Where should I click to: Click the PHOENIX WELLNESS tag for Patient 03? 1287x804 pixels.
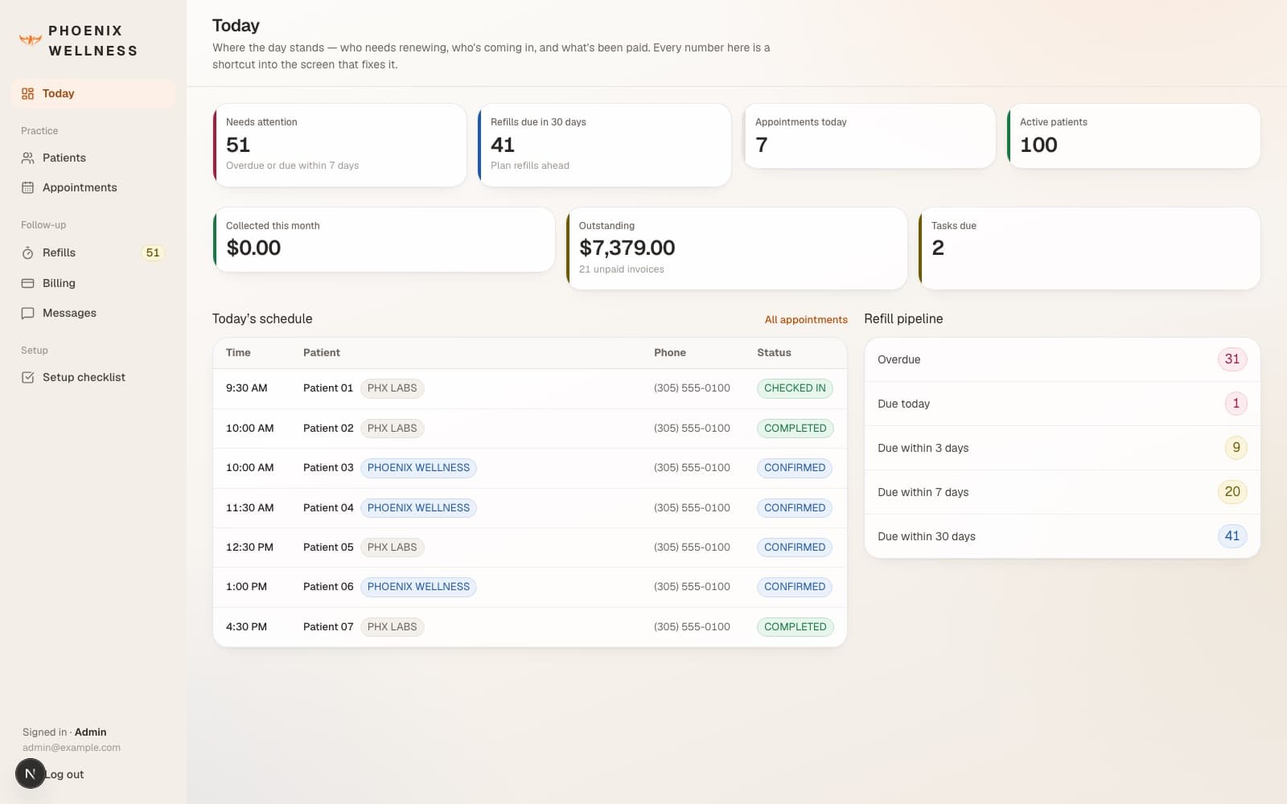coord(418,468)
